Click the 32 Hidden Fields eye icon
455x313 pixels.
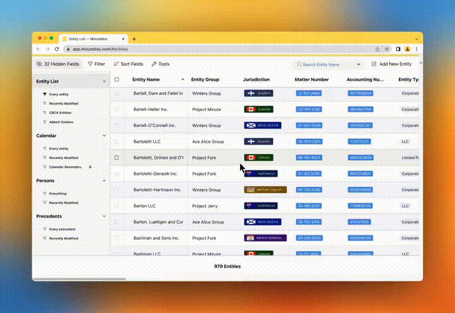tap(39, 64)
